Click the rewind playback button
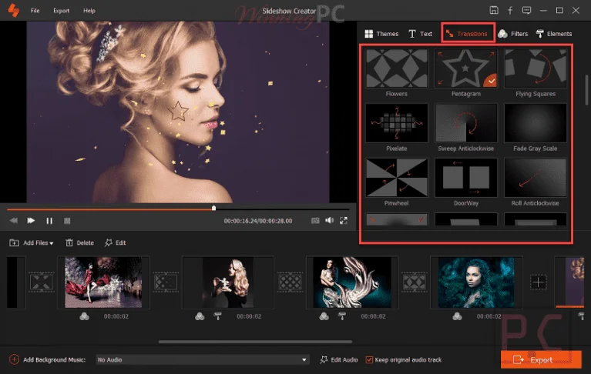This screenshot has height=374, width=591. click(x=14, y=221)
